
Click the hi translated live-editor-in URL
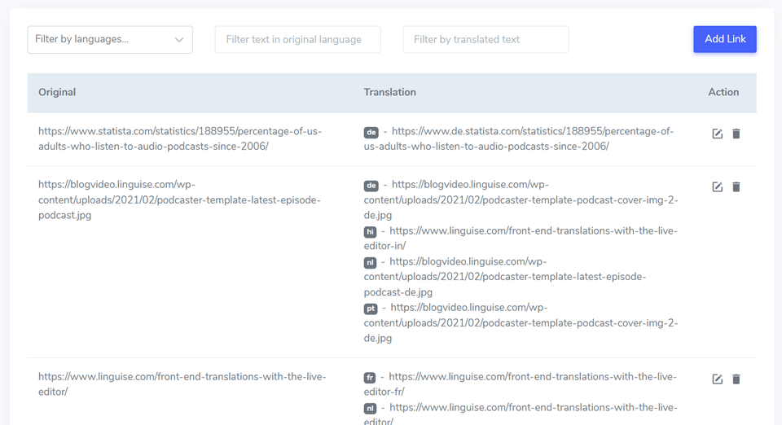(x=521, y=239)
